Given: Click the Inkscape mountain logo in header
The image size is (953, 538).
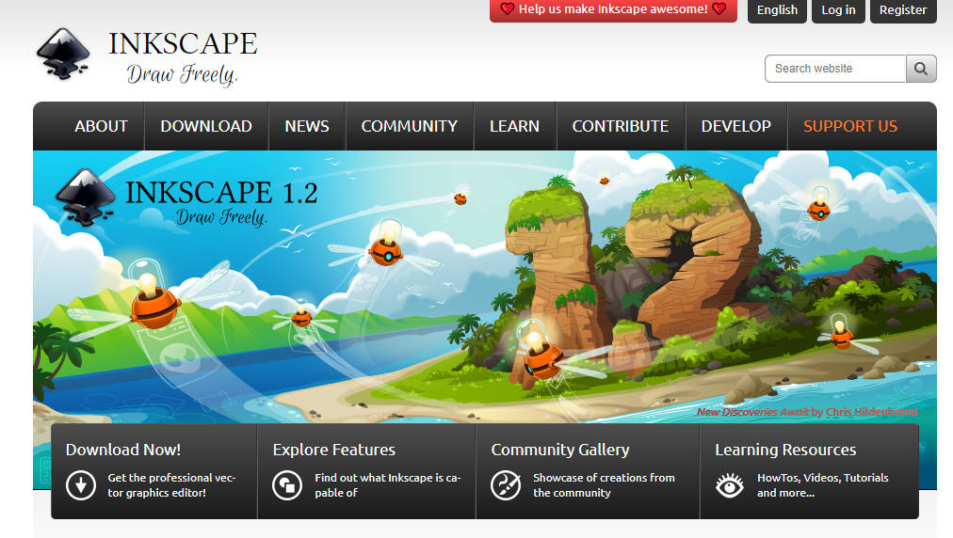Looking at the screenshot, I should tap(63, 55).
